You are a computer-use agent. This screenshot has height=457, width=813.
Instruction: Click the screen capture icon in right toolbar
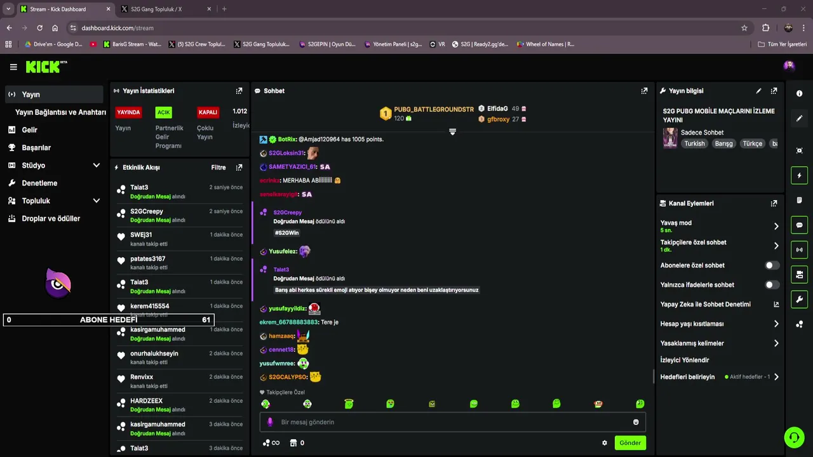click(799, 150)
